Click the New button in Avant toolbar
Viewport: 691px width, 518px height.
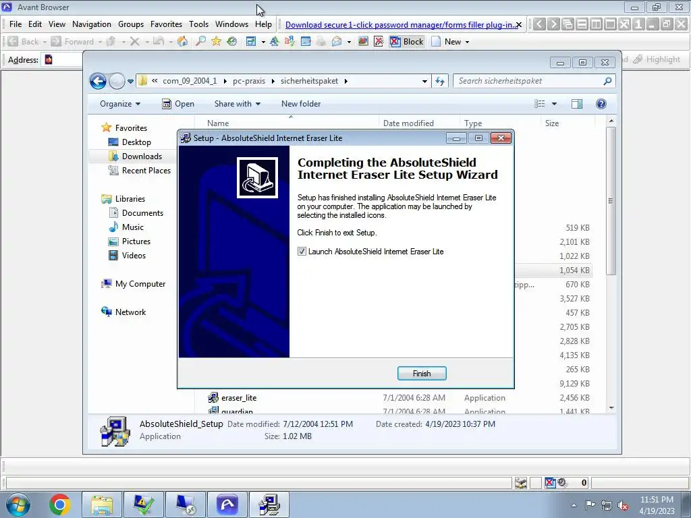446,41
